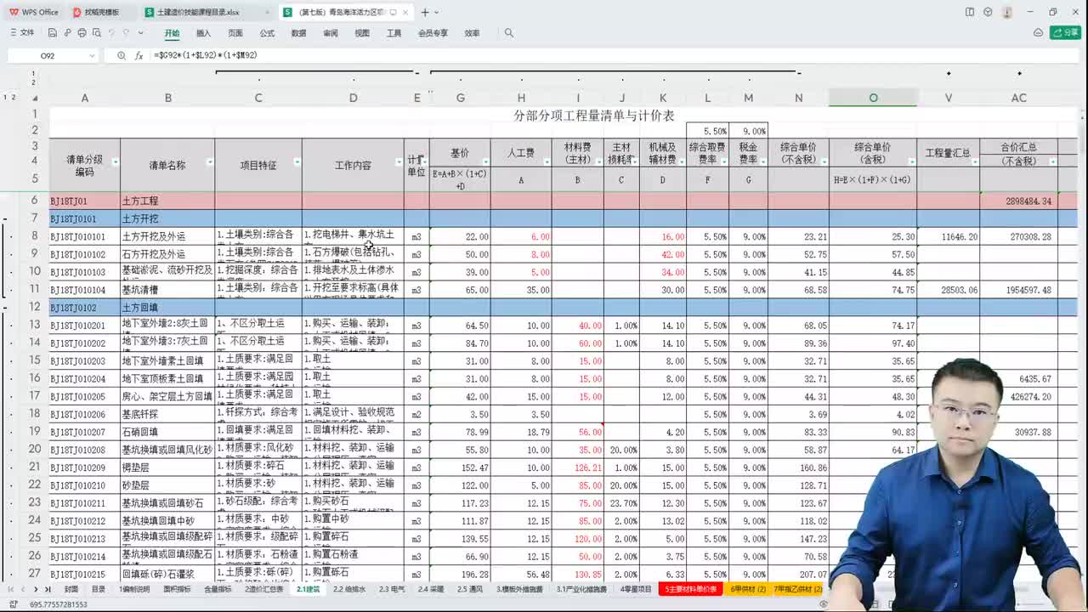The height and width of the screenshot is (612, 1088).
Task: Open filter dropdown of 工作内容 column
Action: (x=399, y=161)
